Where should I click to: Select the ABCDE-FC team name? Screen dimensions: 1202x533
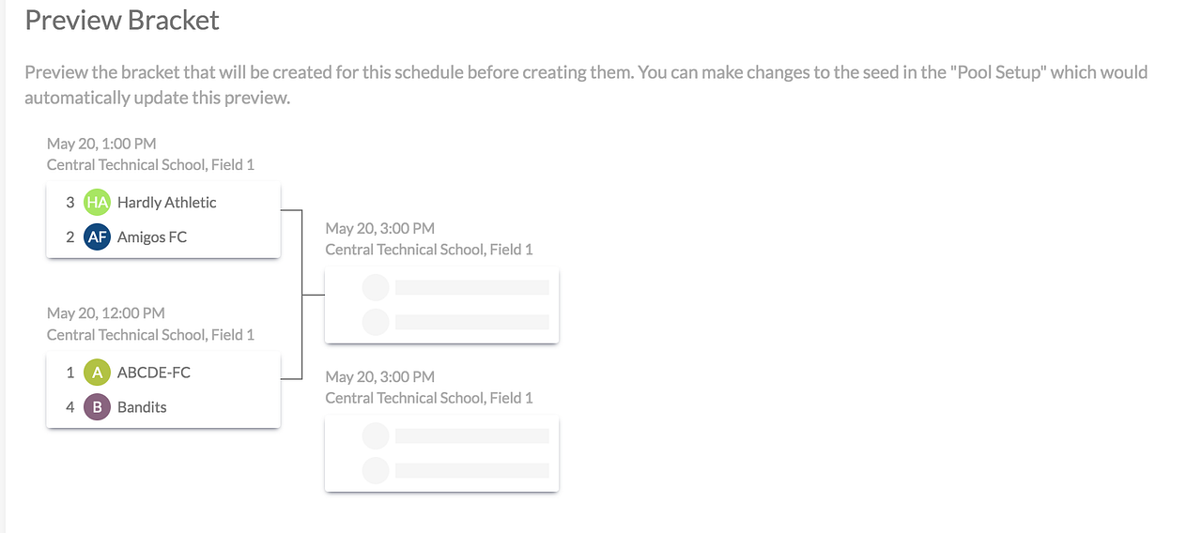(154, 373)
